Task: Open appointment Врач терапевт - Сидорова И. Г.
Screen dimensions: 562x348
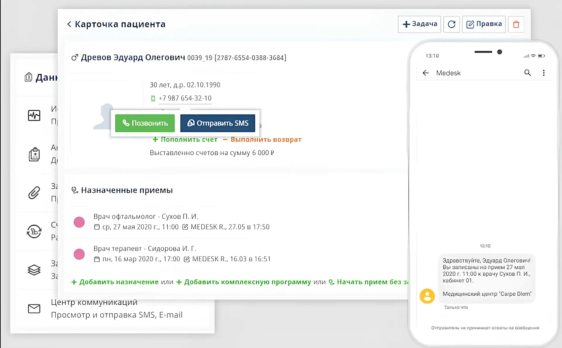Action: coord(145,248)
